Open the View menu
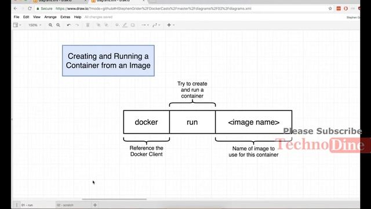 pos(37,17)
